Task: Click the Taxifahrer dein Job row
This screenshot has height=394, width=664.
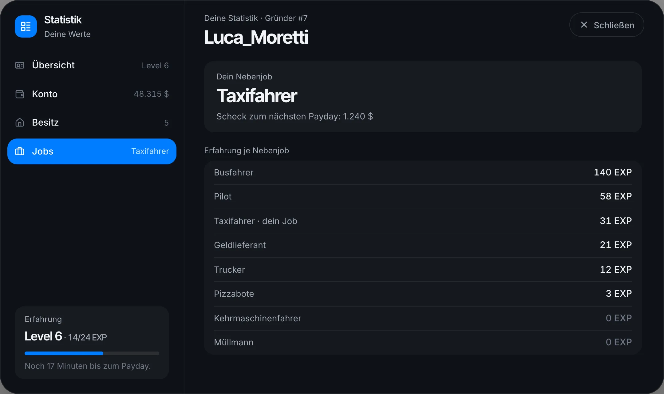Action: click(x=423, y=221)
